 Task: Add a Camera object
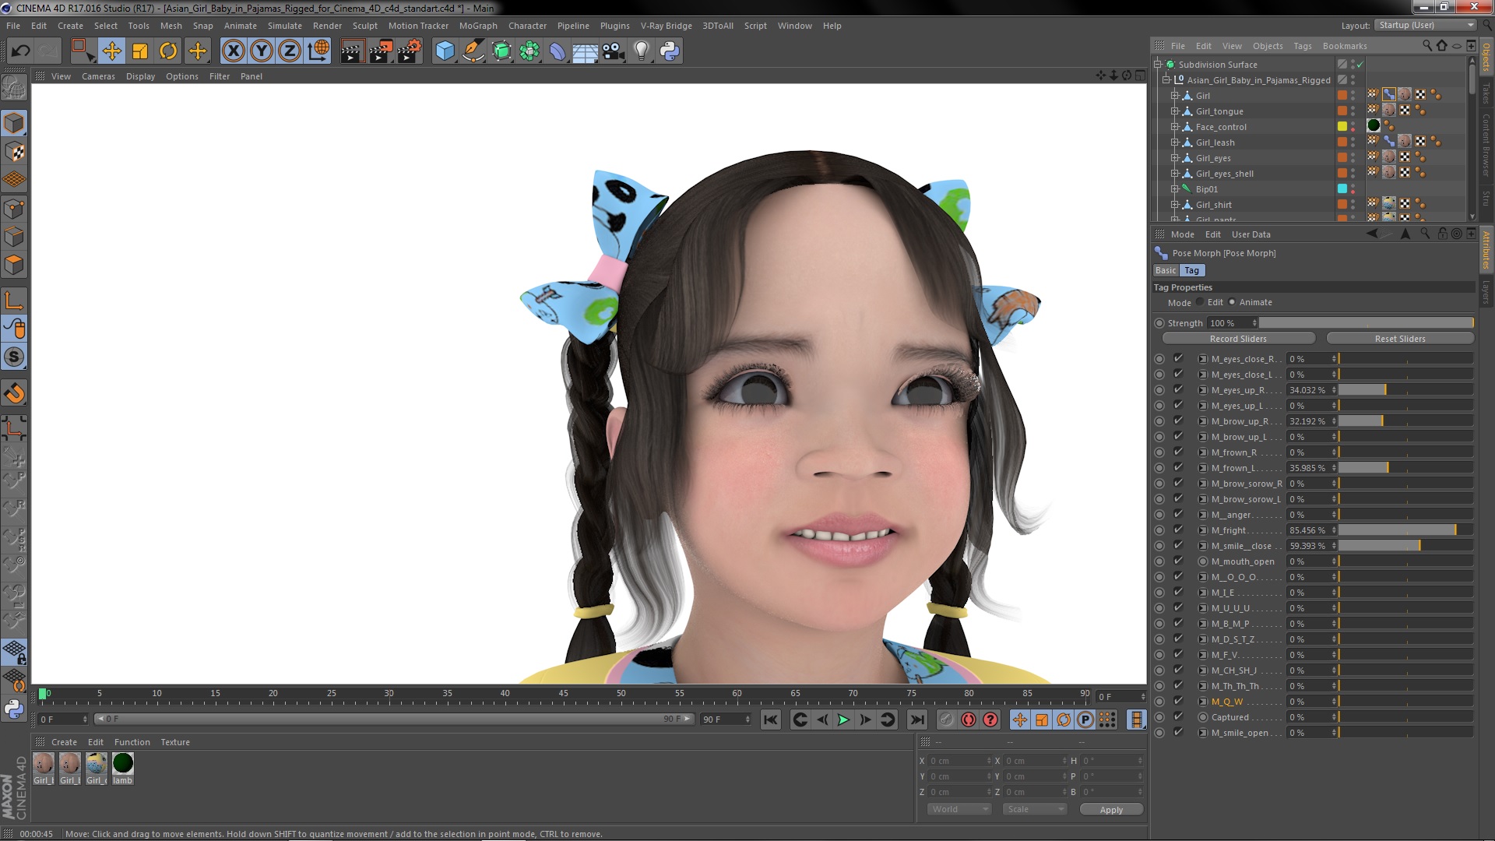[x=614, y=51]
